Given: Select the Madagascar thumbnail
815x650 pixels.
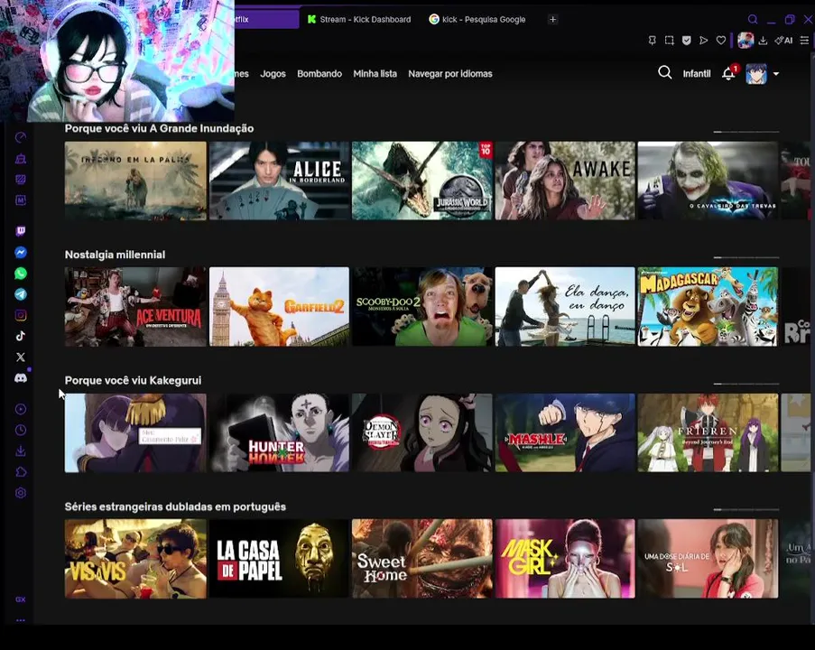Looking at the screenshot, I should 708,307.
